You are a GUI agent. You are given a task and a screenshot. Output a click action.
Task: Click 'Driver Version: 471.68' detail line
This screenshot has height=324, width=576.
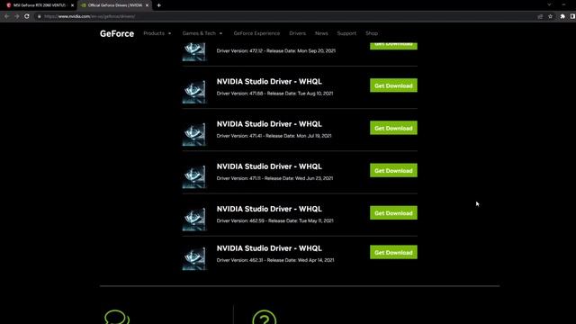click(x=274, y=94)
